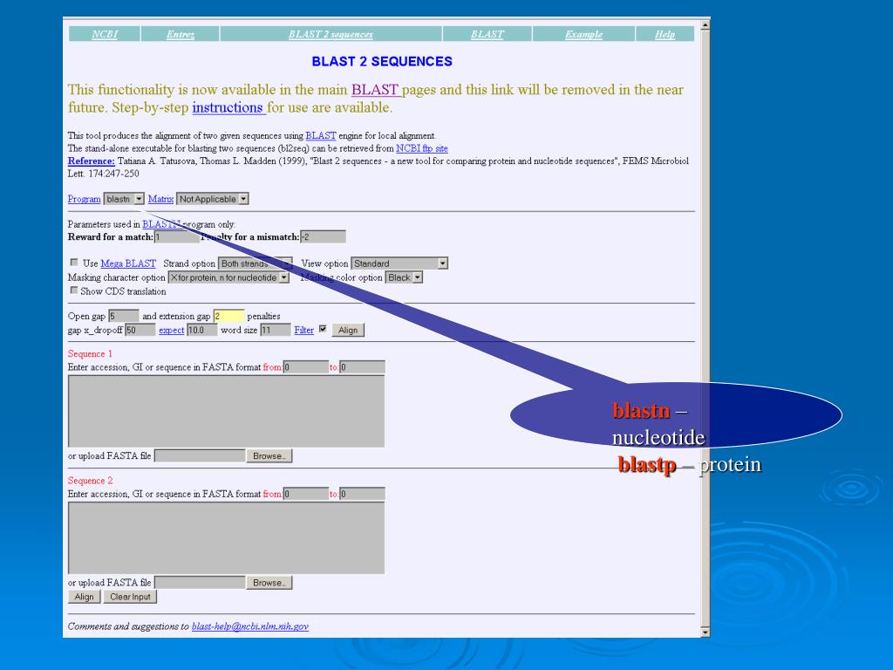893x670 pixels.
Task: Open the step-by-step instructions link
Action: pyautogui.click(x=228, y=107)
